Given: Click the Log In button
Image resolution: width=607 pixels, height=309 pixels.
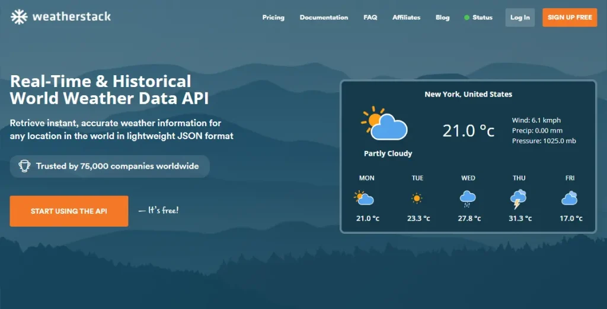Looking at the screenshot, I should pyautogui.click(x=520, y=17).
